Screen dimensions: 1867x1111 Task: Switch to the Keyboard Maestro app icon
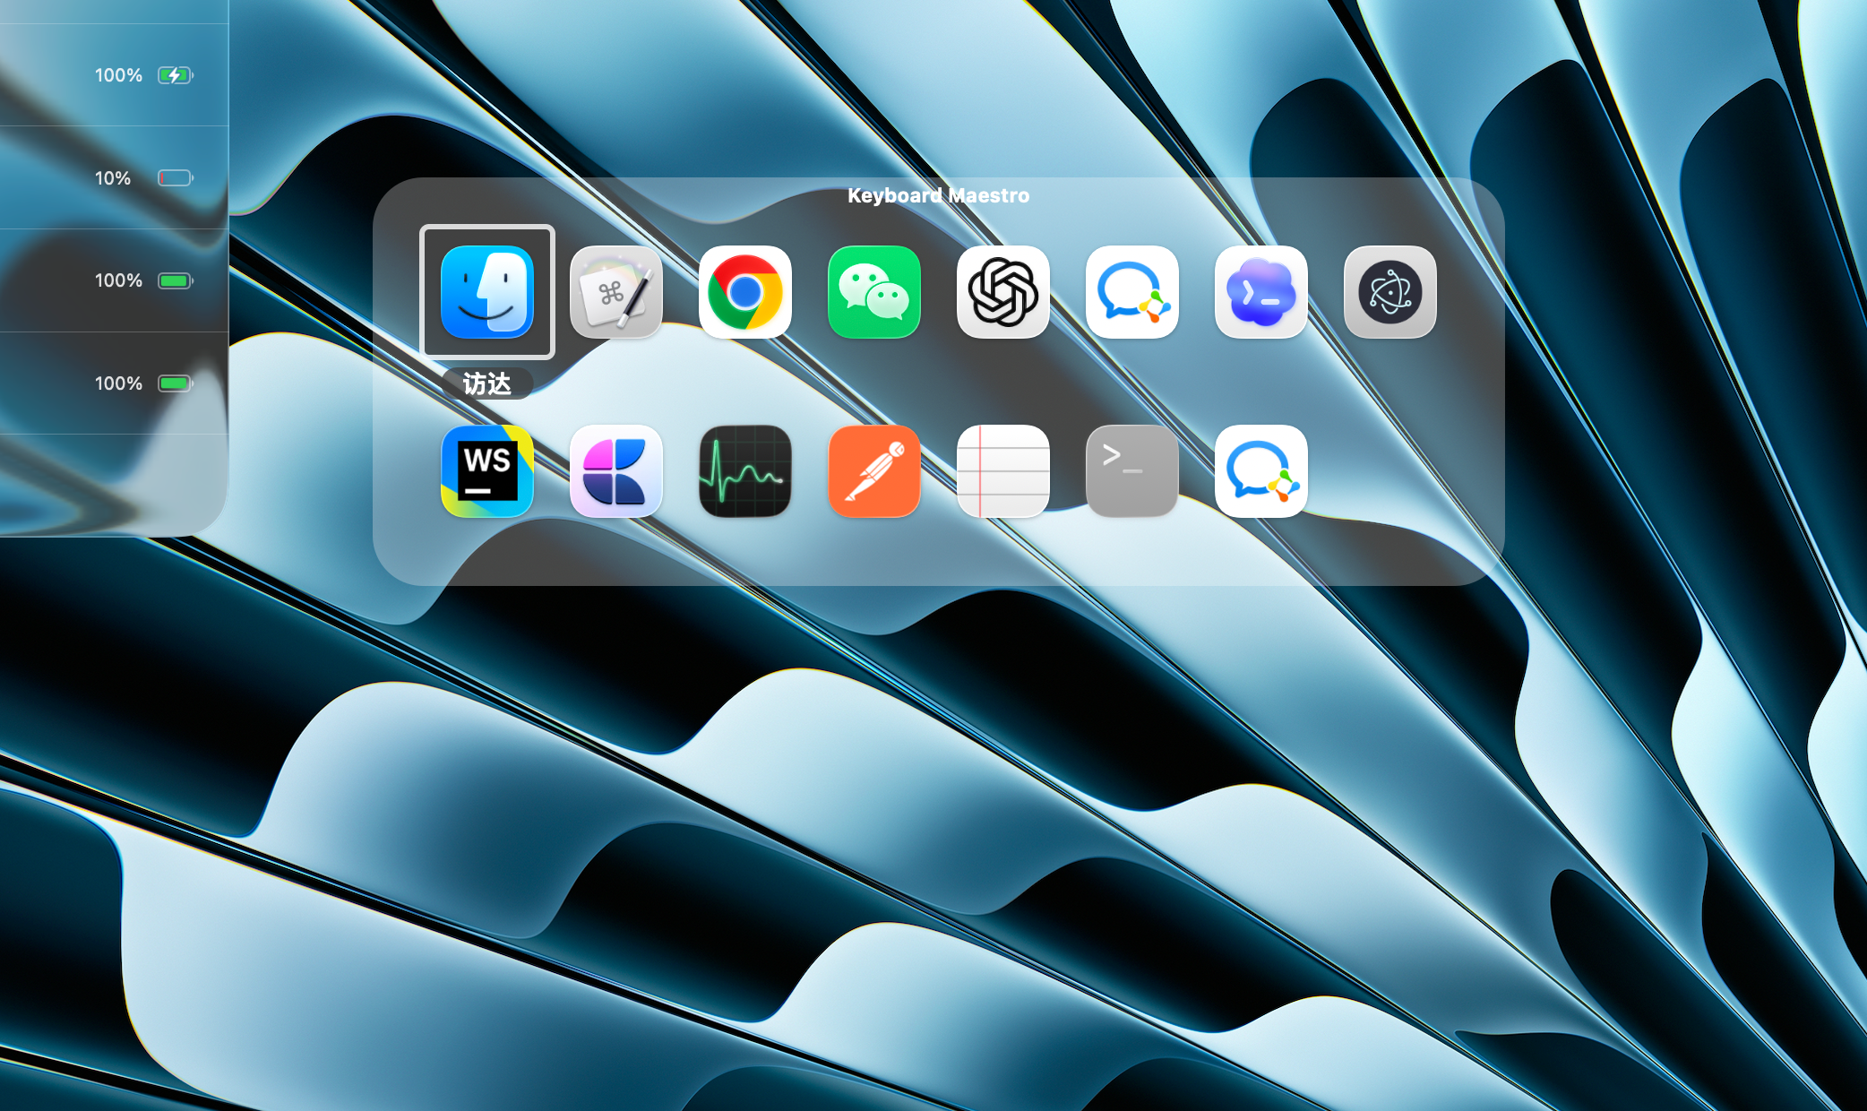click(616, 292)
